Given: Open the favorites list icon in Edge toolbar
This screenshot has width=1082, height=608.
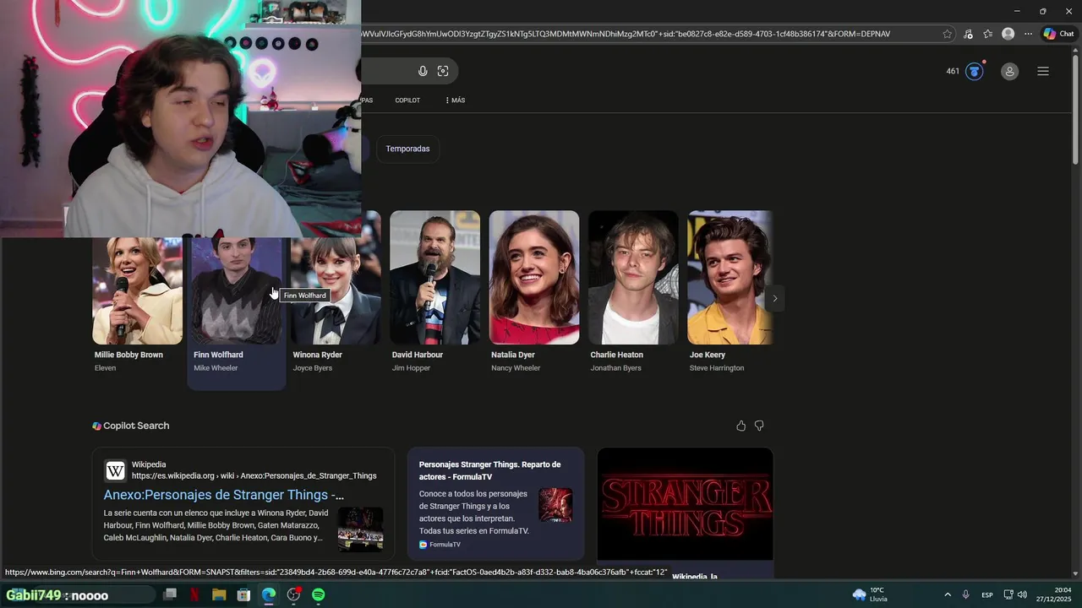Looking at the screenshot, I should click(987, 34).
